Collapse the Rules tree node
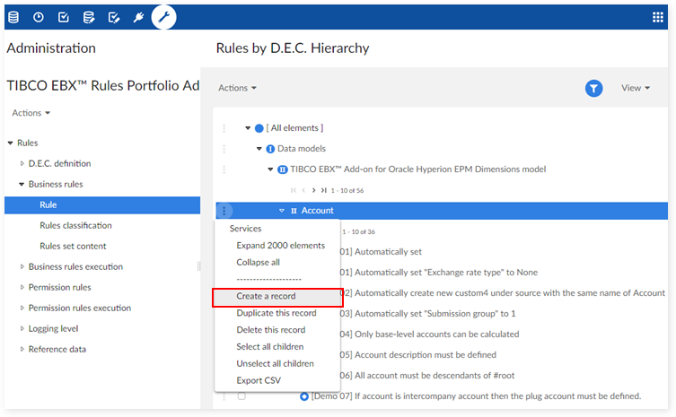The image size is (676, 417). pos(11,143)
